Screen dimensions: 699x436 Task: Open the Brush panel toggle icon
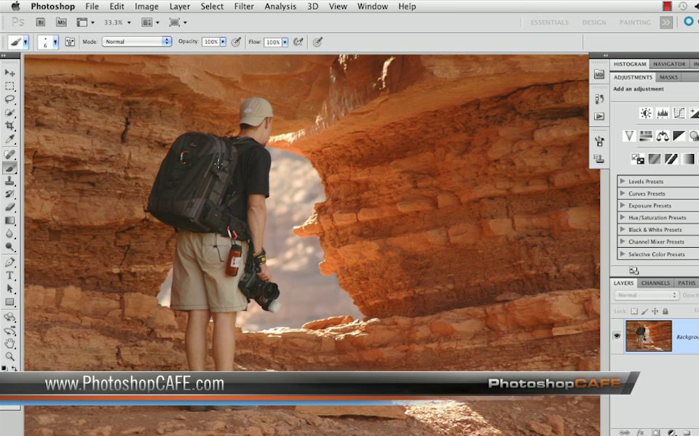pyautogui.click(x=70, y=42)
